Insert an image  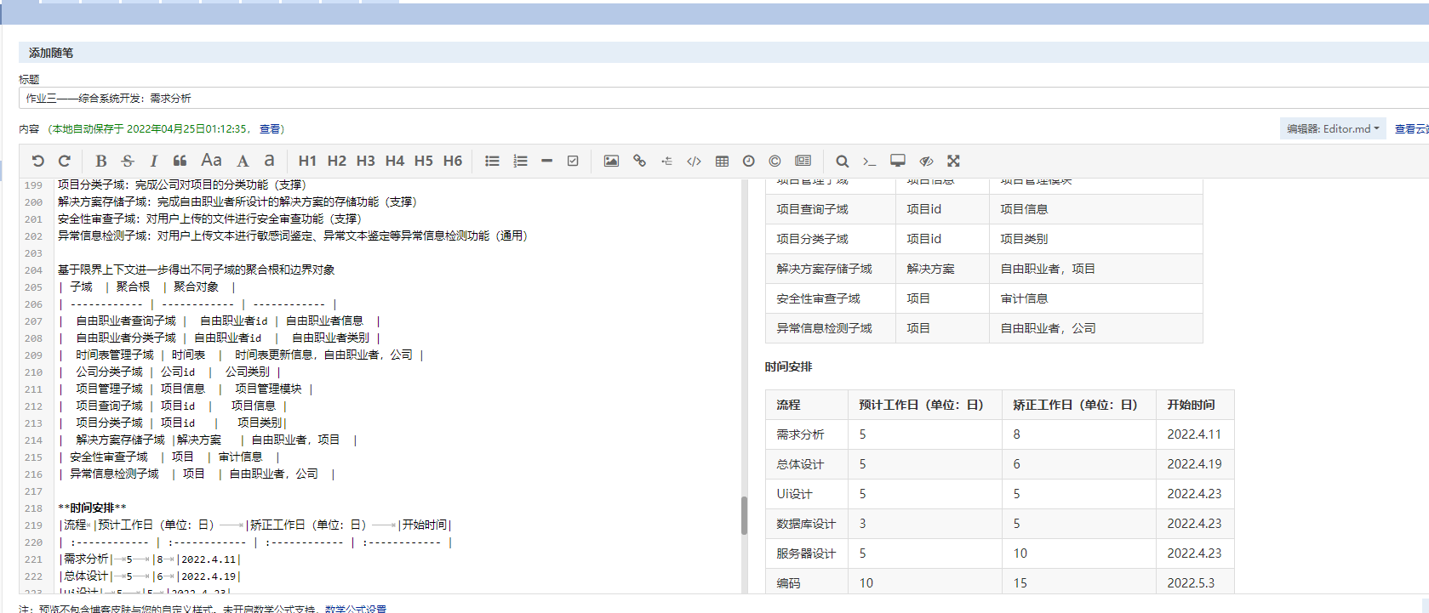pos(611,161)
